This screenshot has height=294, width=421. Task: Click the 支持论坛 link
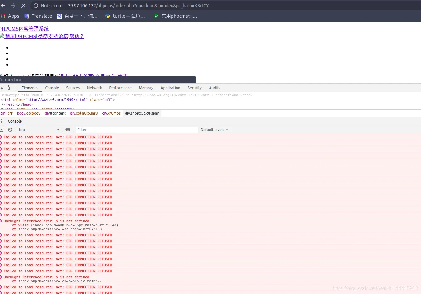(x=58, y=37)
